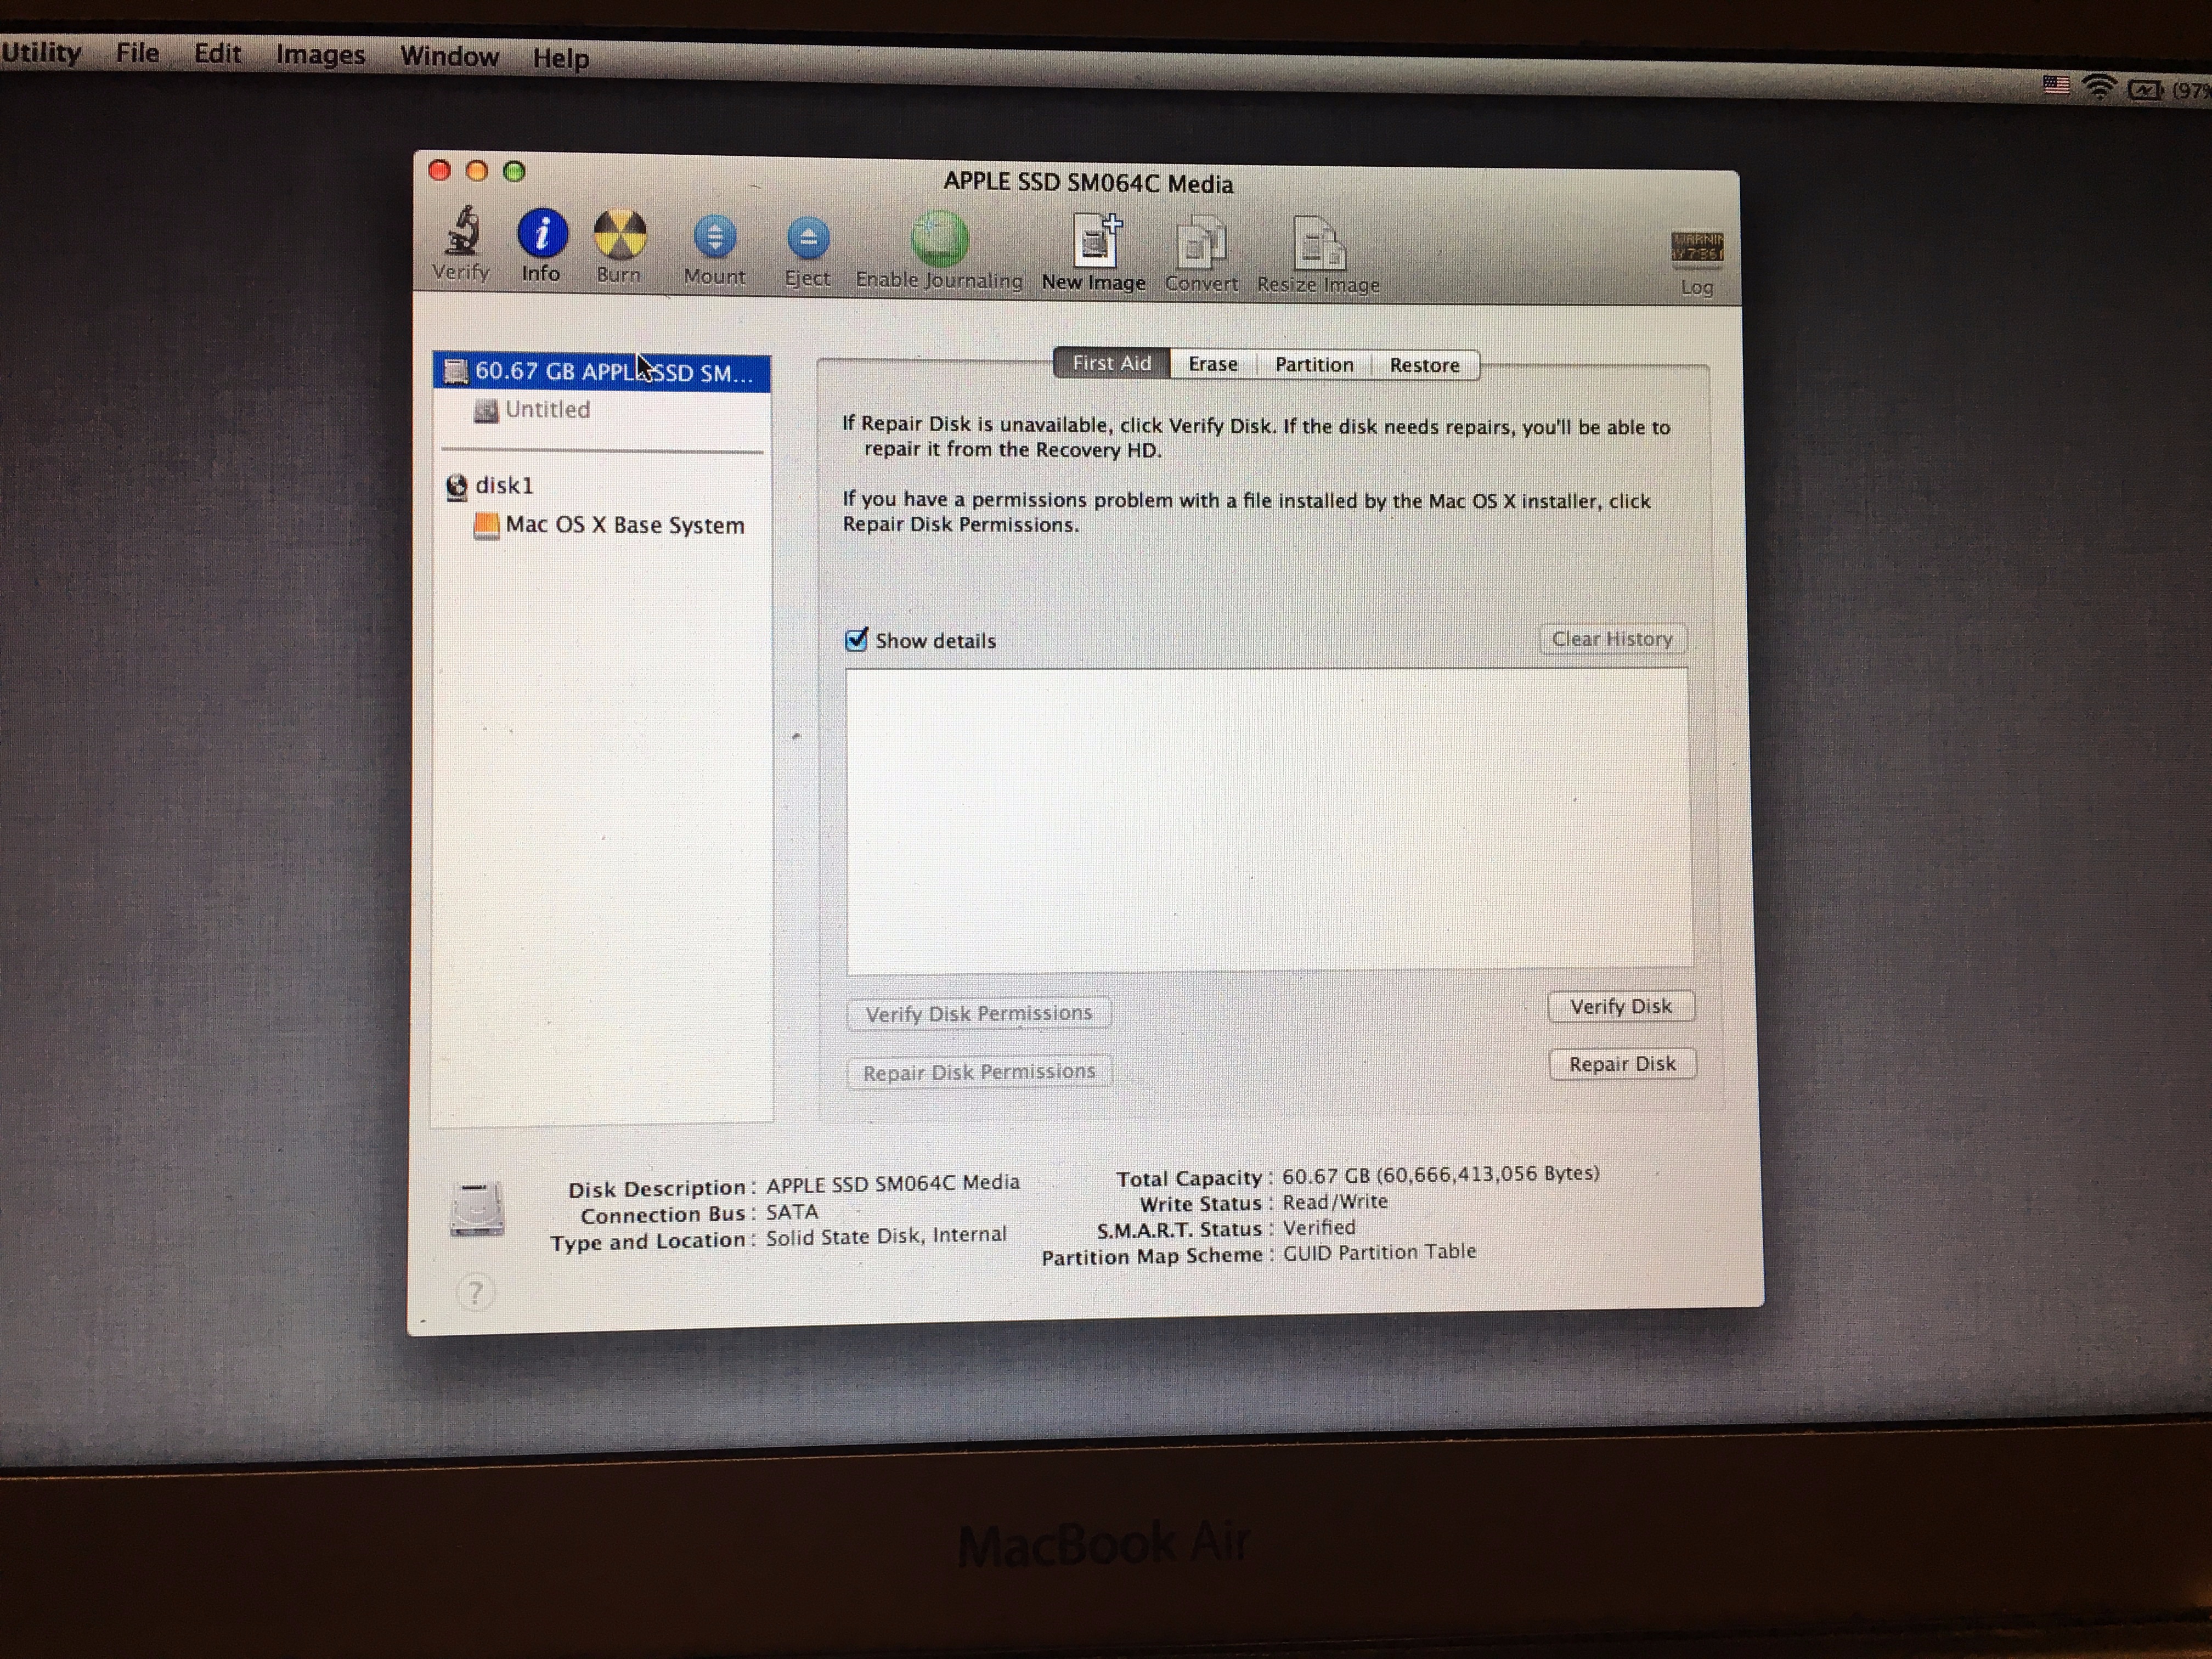Open the Log panel
Viewport: 2212px width, 1659px height.
1697,250
